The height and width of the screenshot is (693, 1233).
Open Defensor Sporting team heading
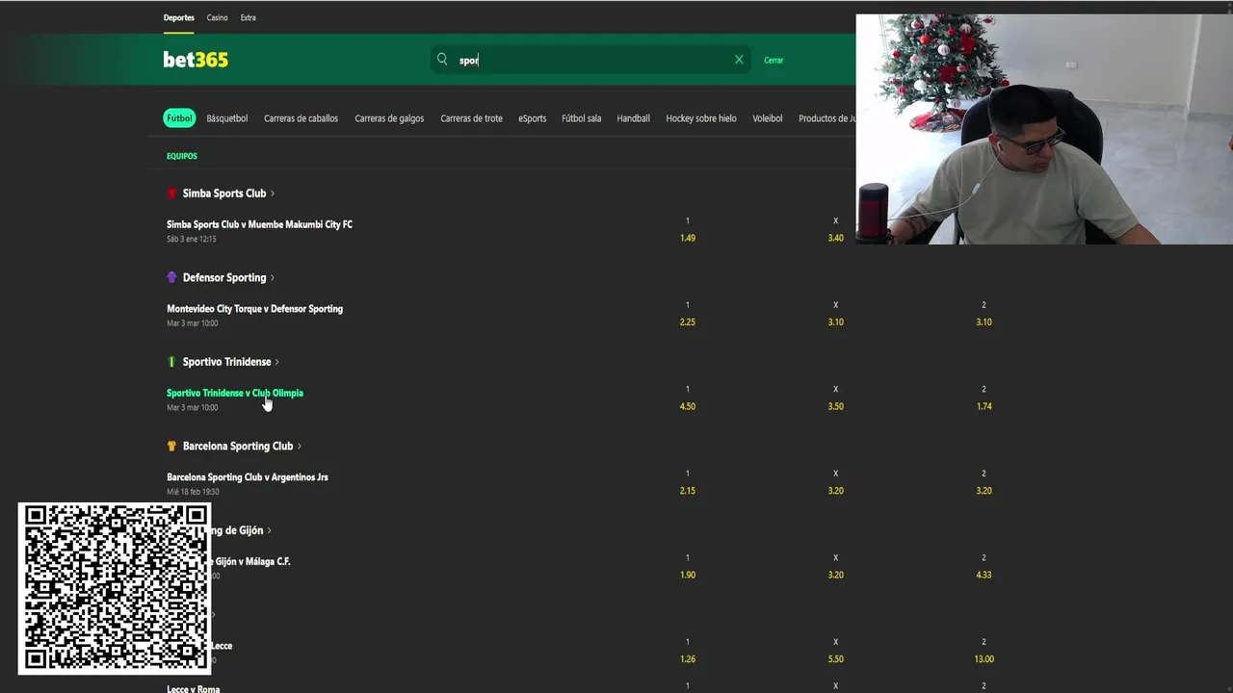(x=224, y=278)
